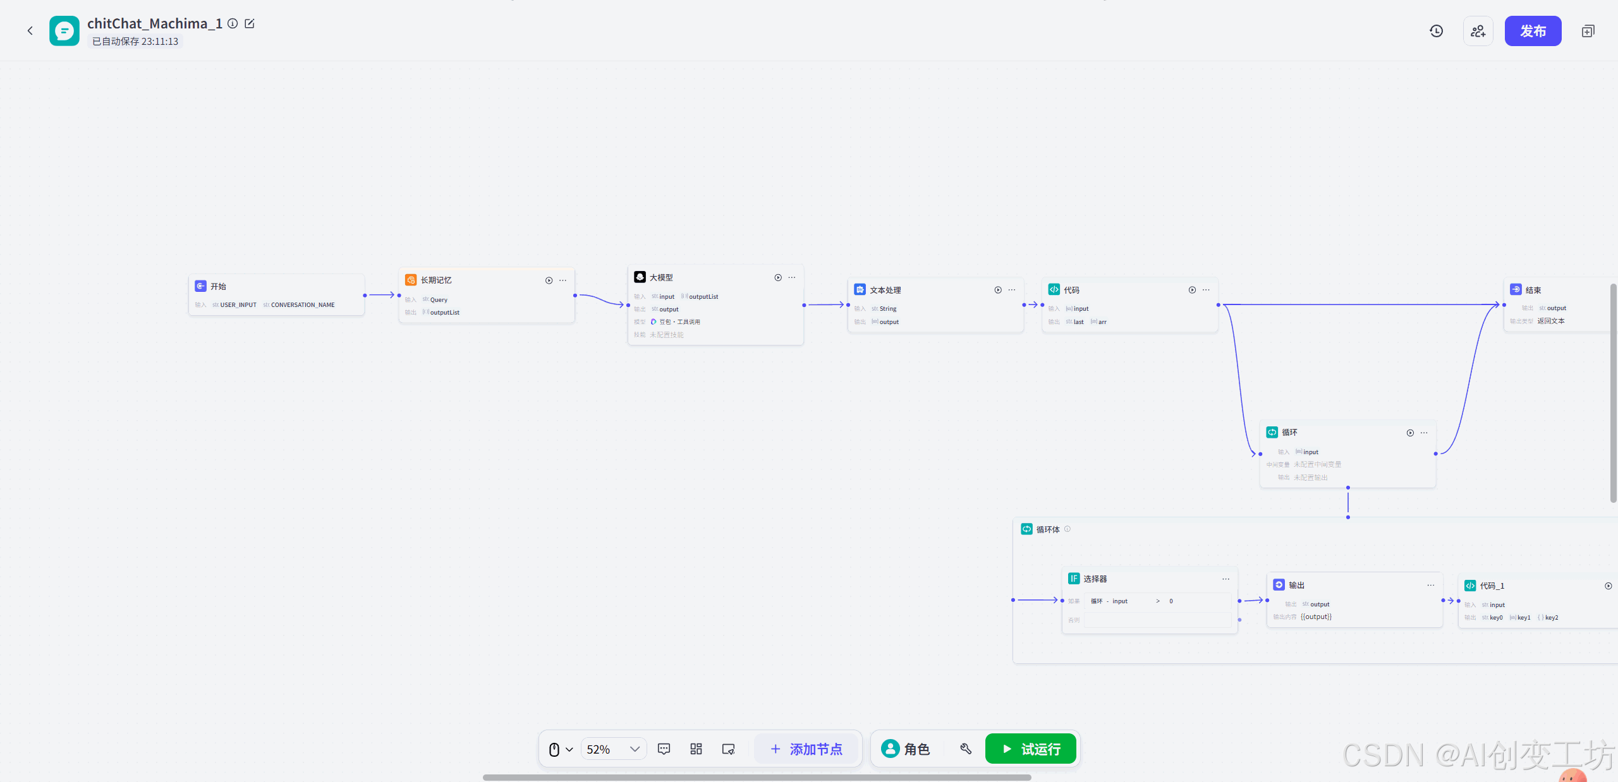Select the 代码 node code icon
The image size is (1618, 782).
click(x=1054, y=290)
